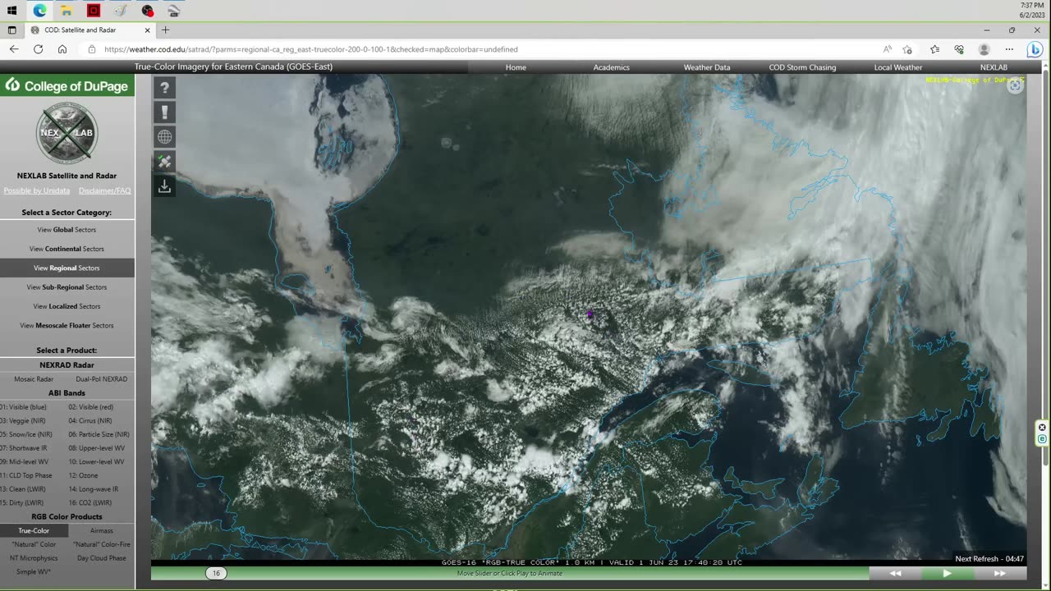Screen dimensions: 1051x591
Task: Select band 06: Particle Size (NIR)
Action: 99,434
